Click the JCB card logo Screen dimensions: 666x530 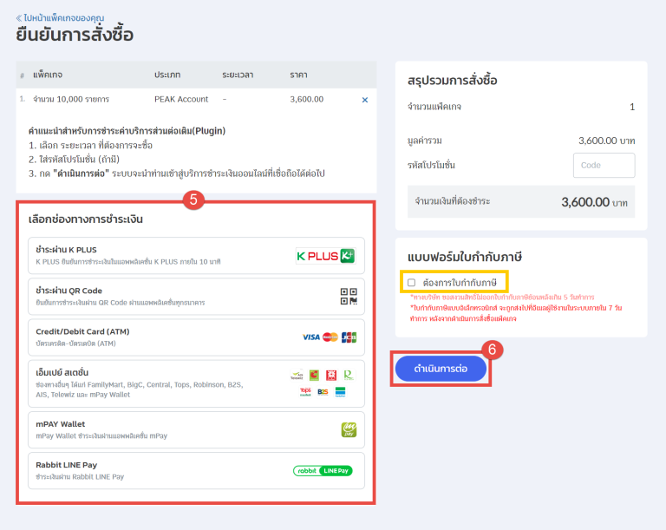(x=349, y=337)
